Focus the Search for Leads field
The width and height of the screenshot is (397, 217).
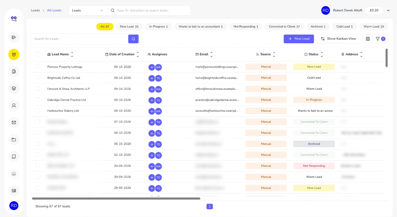[80, 39]
